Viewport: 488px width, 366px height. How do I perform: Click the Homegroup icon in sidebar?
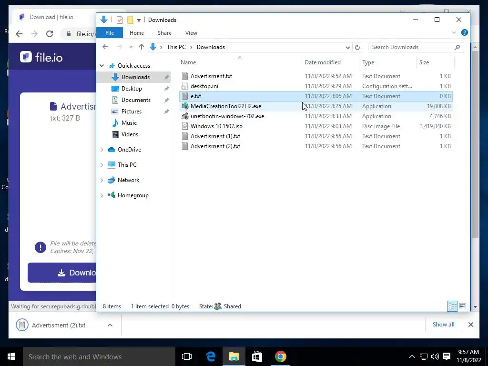112,195
